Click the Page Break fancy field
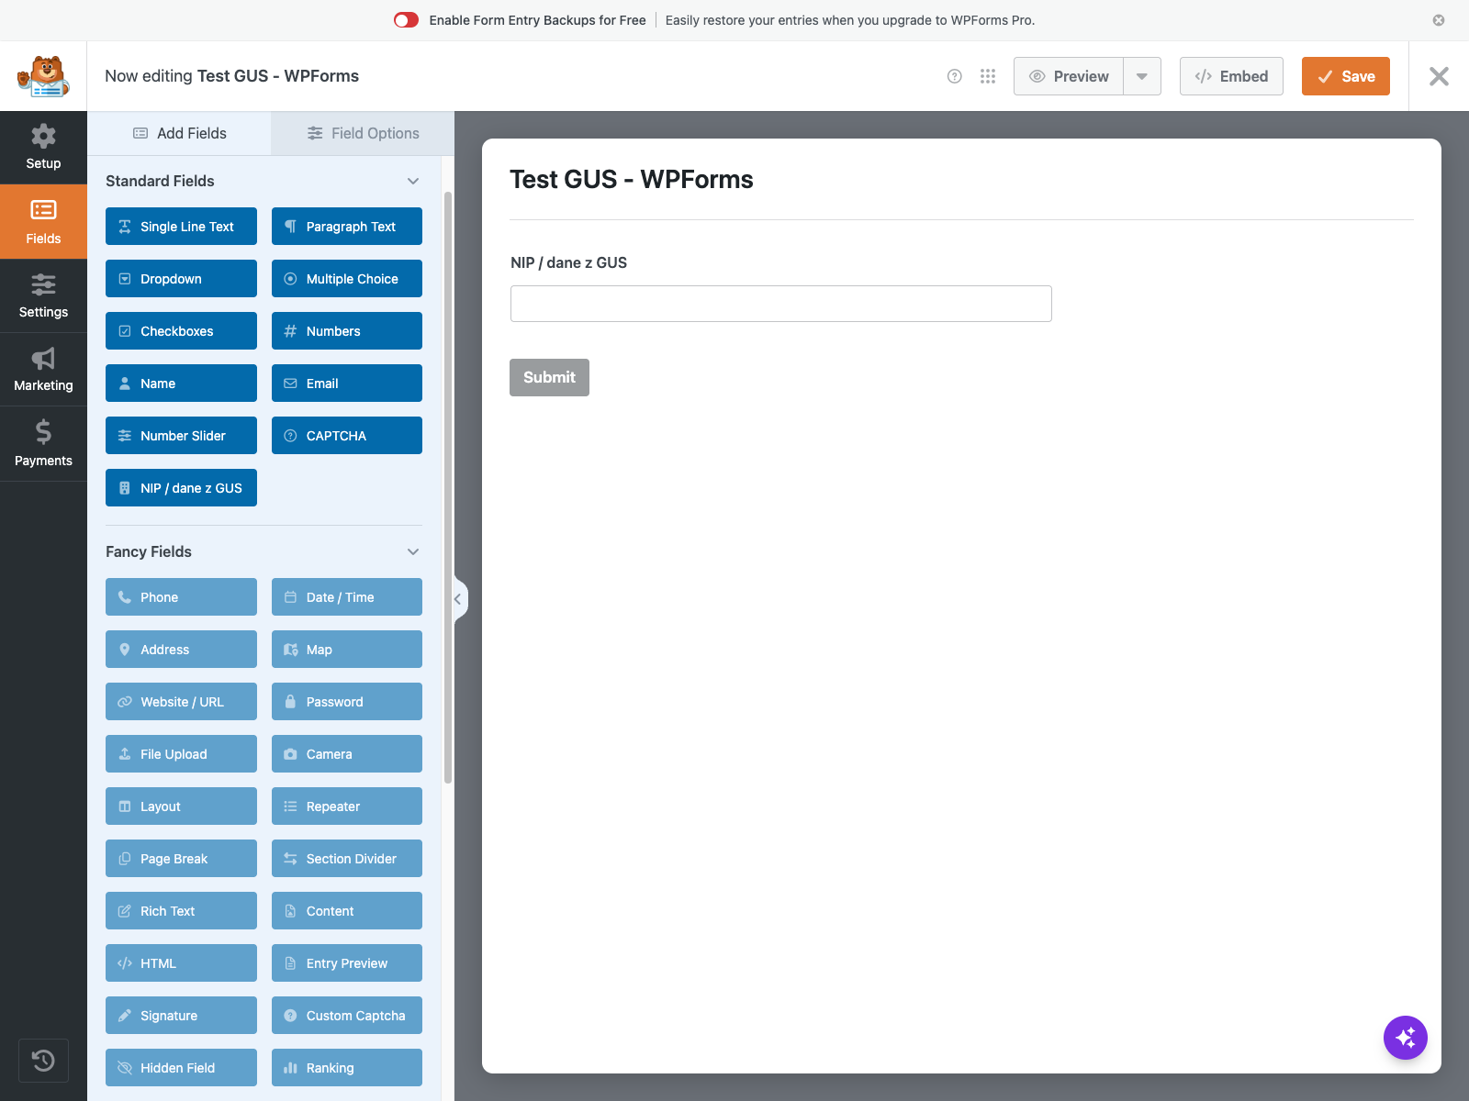The width and height of the screenshot is (1469, 1101). pos(181,859)
